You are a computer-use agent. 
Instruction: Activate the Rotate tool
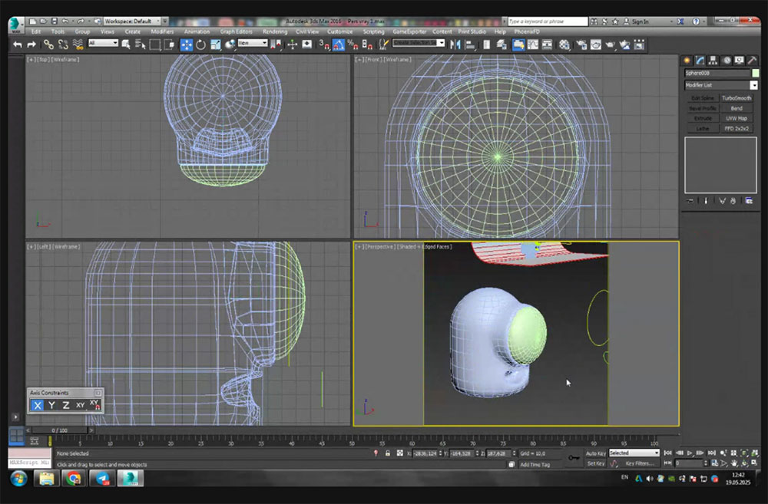point(200,44)
